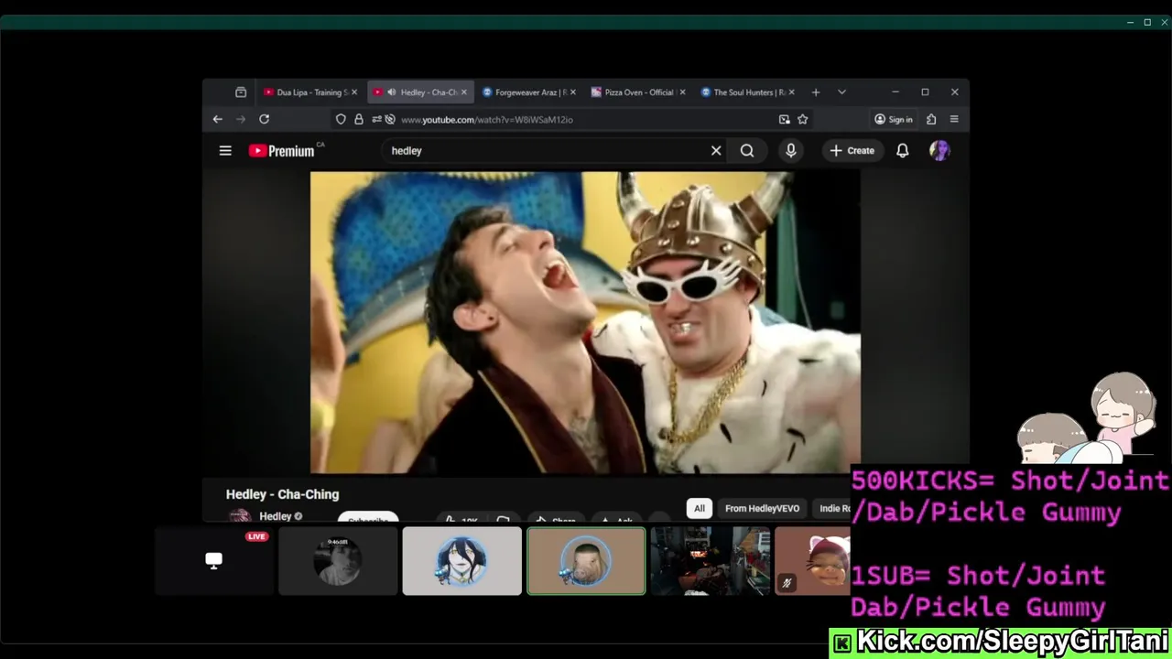The image size is (1172, 659).
Task: Expand the list all tabs chevron
Action: tap(841, 92)
